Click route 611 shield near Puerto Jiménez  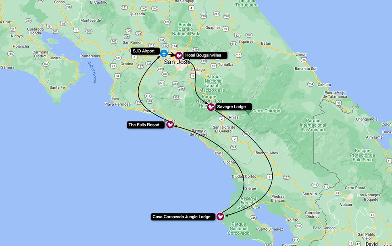click(x=296, y=240)
